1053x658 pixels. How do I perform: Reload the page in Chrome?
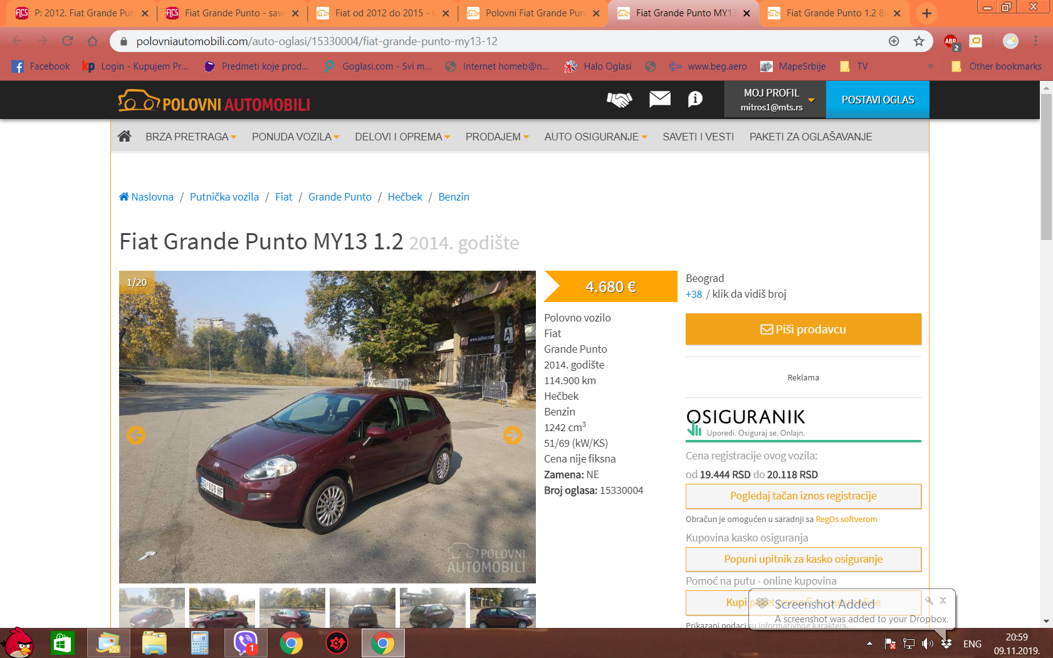(x=68, y=41)
